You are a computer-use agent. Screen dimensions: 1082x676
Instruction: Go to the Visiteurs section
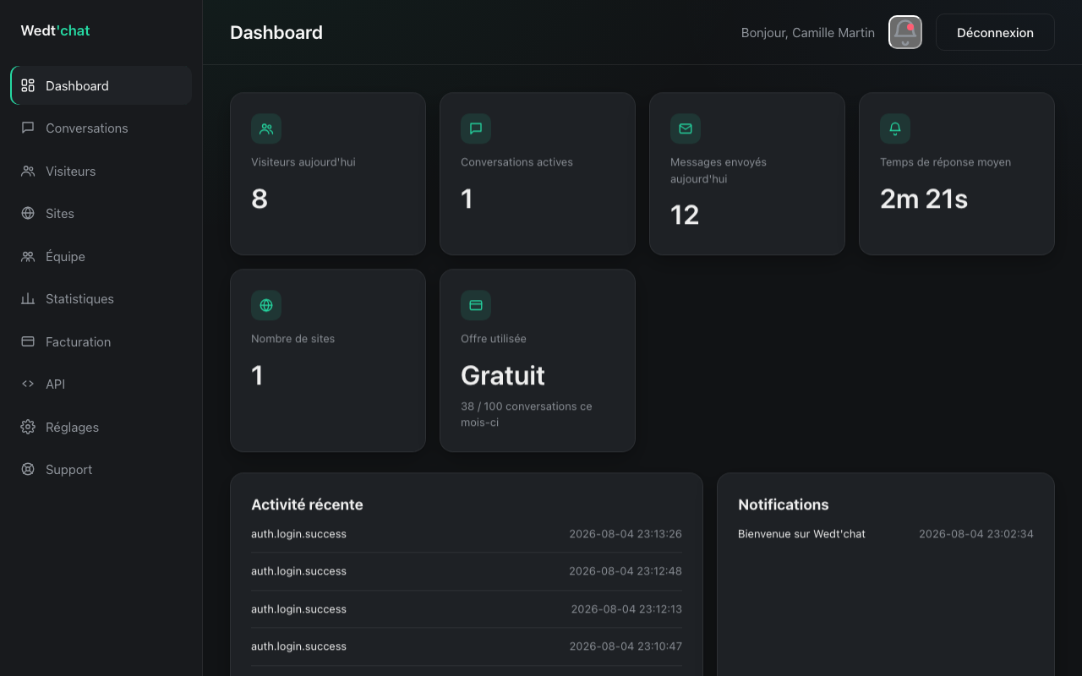tap(101, 171)
